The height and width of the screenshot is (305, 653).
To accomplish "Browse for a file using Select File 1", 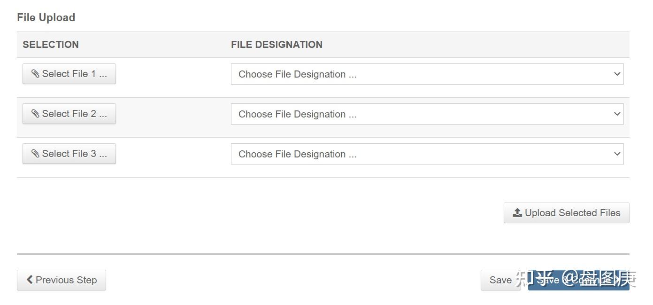I will (x=69, y=74).
